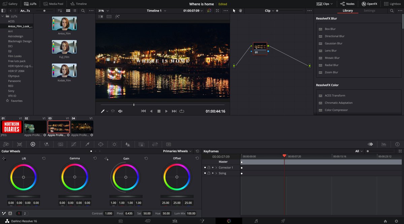
Task: Open the RGB Mixer palette
Action: tap(46, 144)
